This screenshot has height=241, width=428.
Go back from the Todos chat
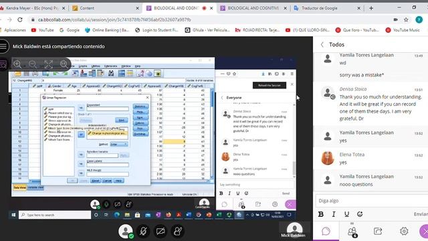coord(322,45)
